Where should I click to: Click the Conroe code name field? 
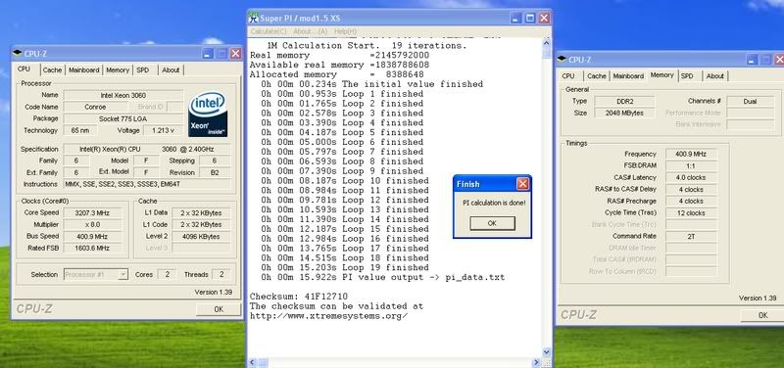pos(95,107)
